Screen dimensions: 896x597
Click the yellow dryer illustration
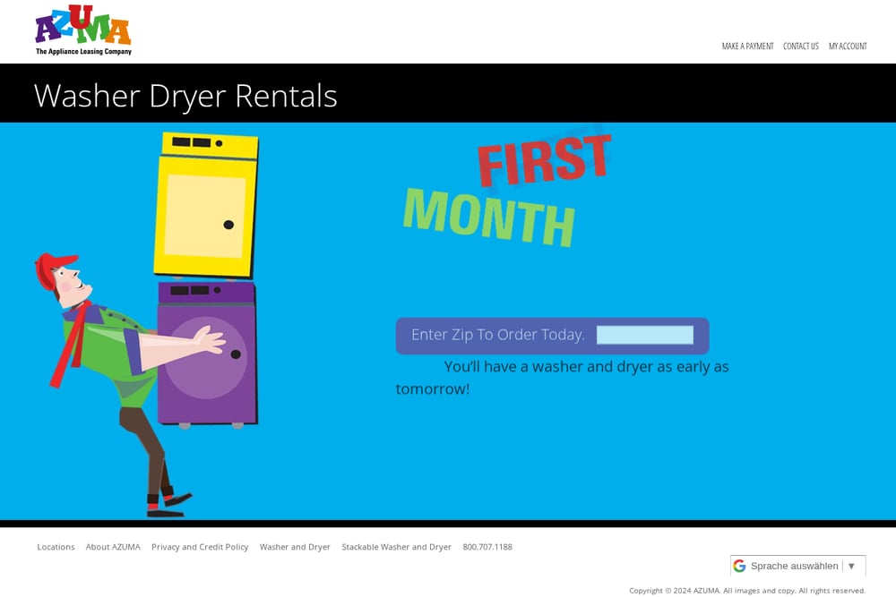point(206,205)
